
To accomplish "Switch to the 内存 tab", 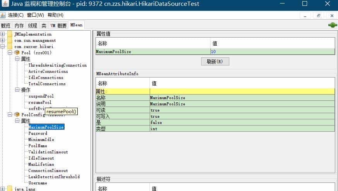I will (x=19, y=26).
